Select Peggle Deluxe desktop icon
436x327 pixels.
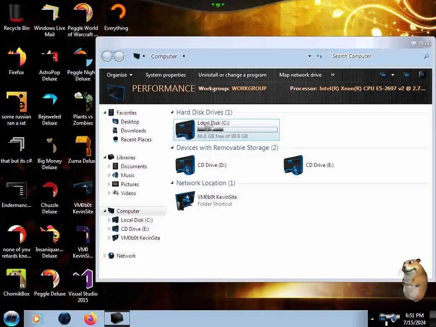(49, 283)
